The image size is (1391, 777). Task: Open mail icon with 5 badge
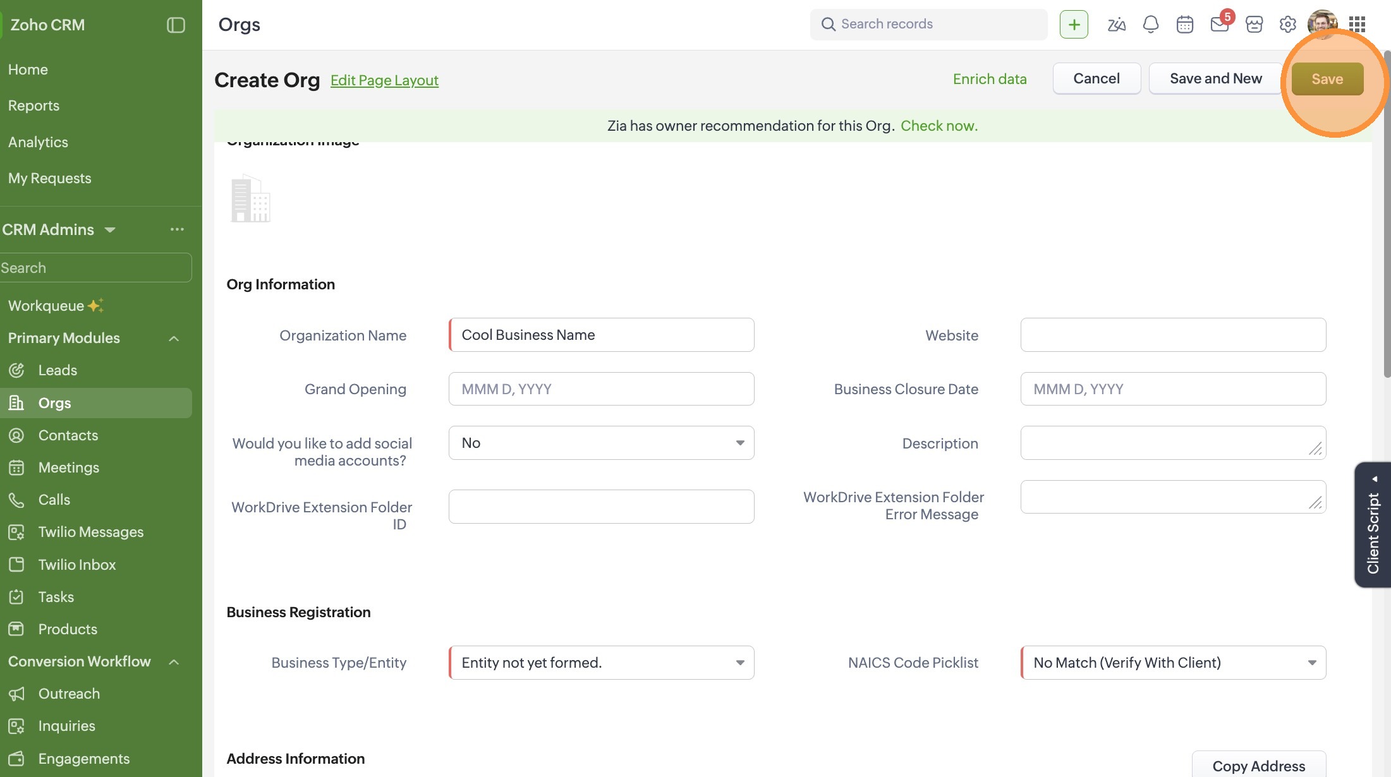point(1219,25)
